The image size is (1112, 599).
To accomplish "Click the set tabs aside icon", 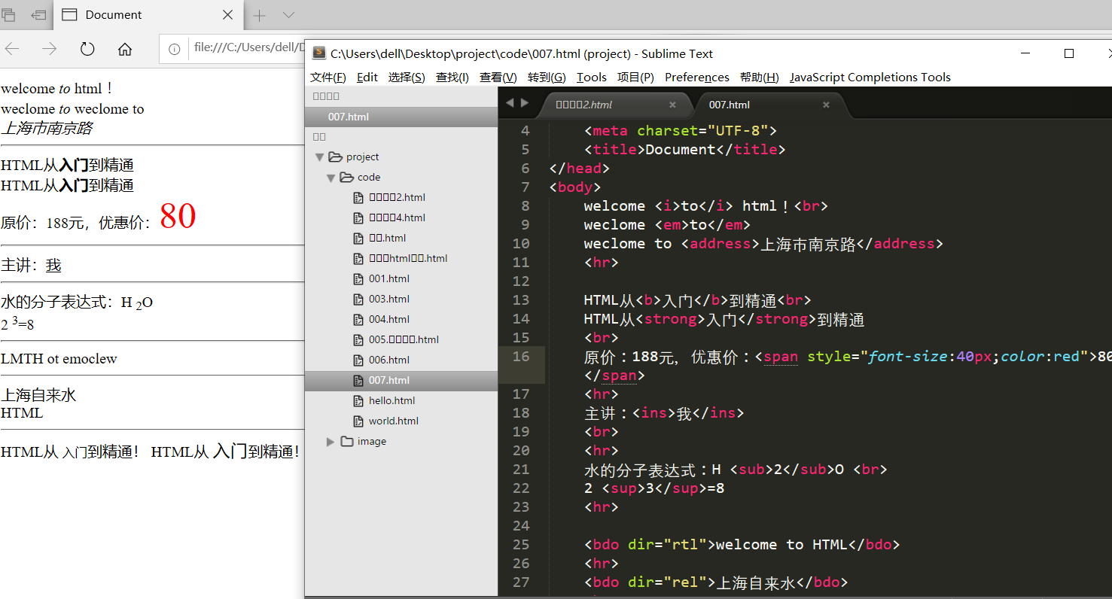I will (x=38, y=15).
